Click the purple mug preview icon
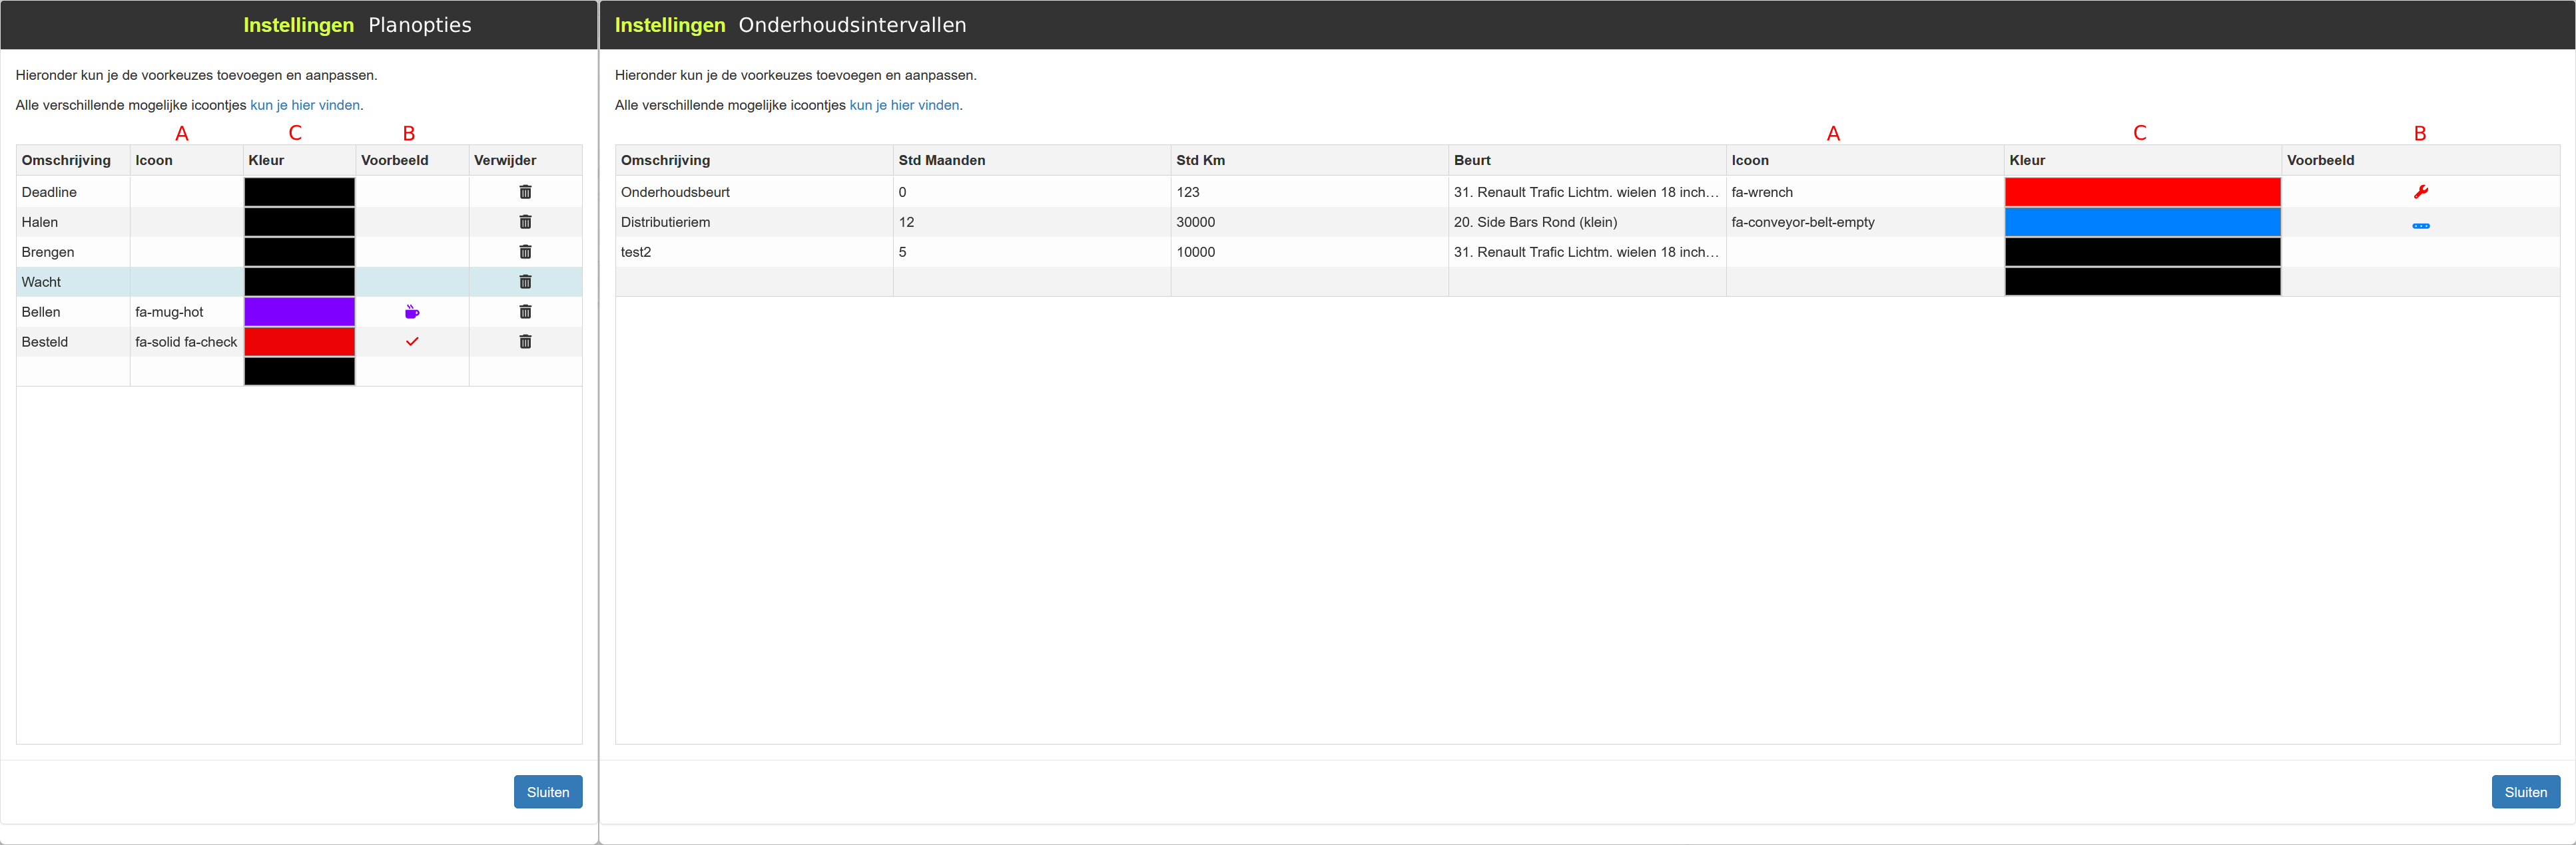The image size is (2576, 845). 412,313
